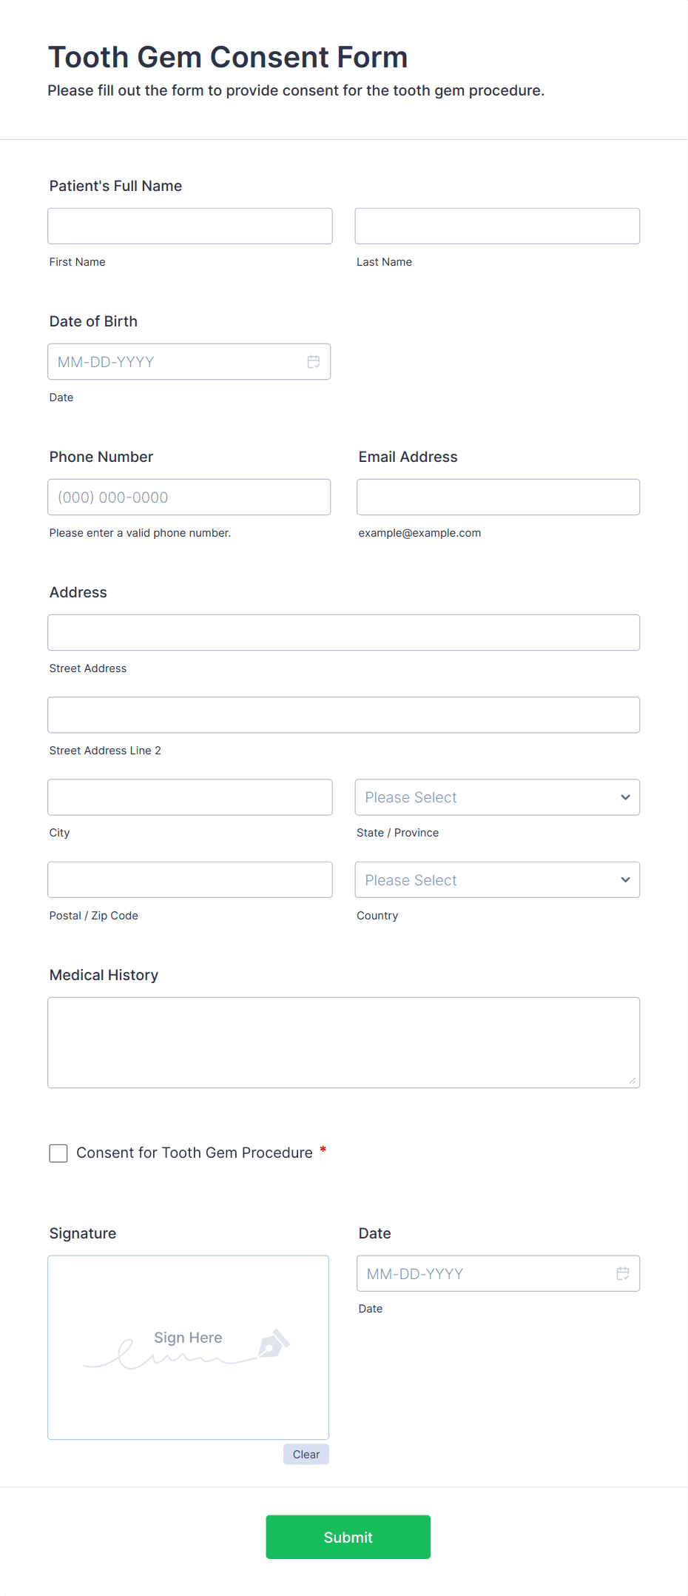The image size is (688, 1596).
Task: Open the State / Province selector
Action: [x=497, y=797]
